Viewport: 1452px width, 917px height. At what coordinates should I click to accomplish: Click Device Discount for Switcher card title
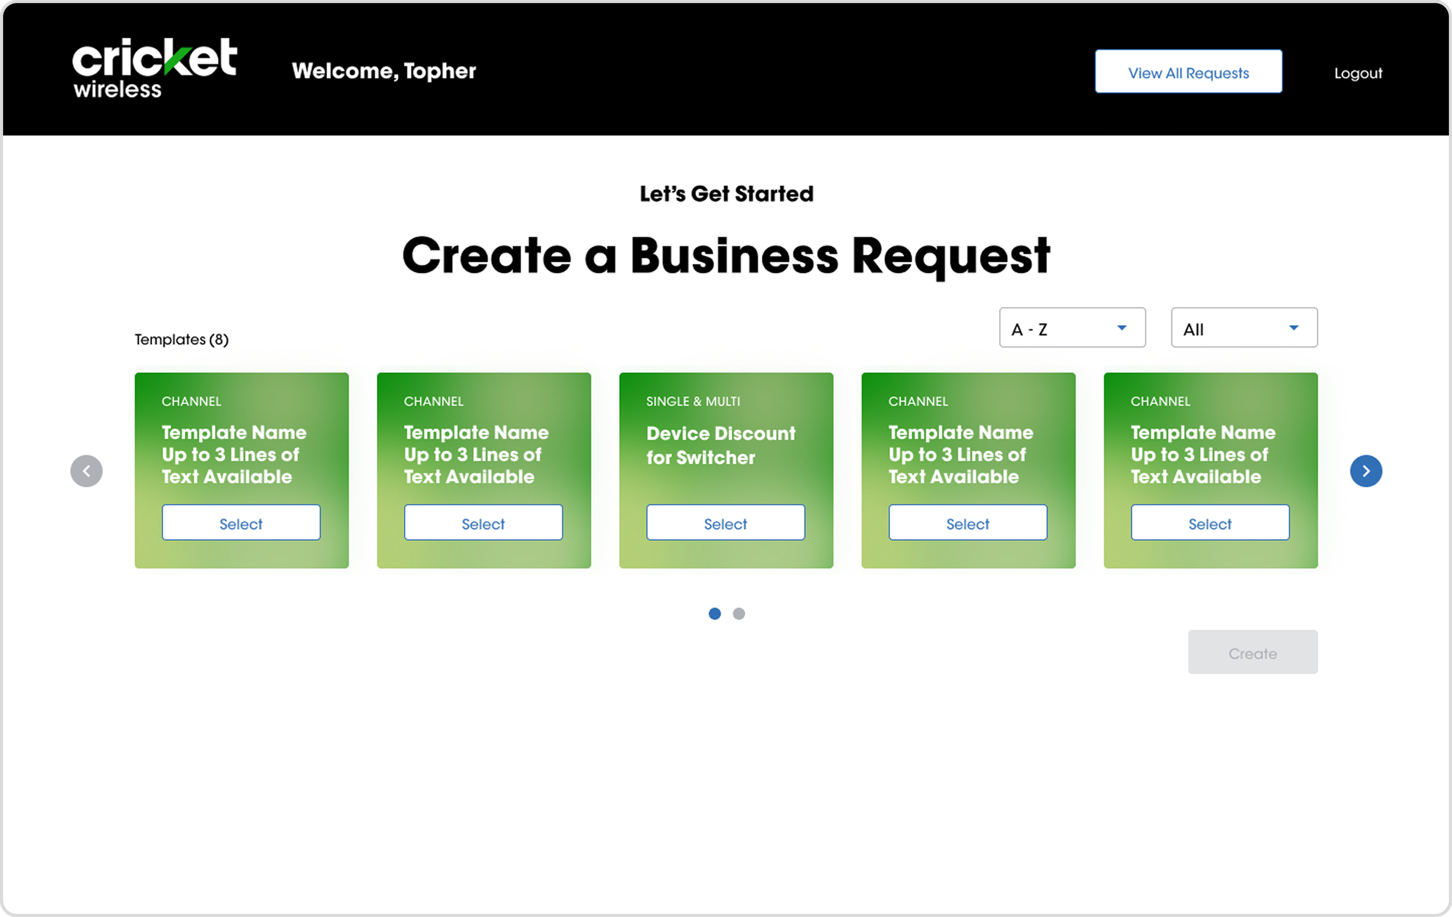coord(721,445)
